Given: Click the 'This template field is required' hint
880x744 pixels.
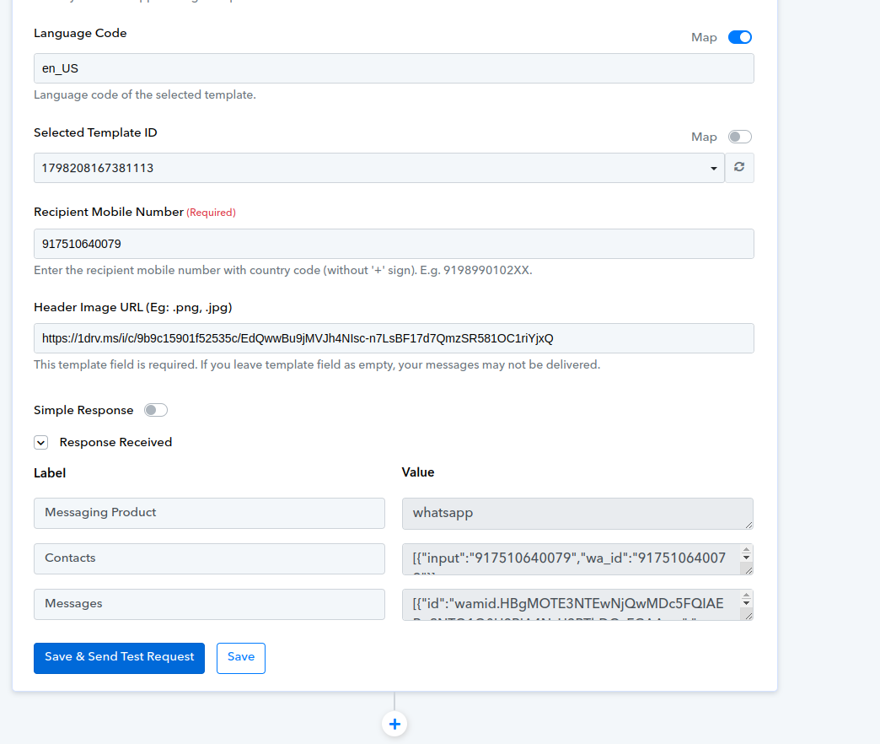Looking at the screenshot, I should tap(317, 365).
